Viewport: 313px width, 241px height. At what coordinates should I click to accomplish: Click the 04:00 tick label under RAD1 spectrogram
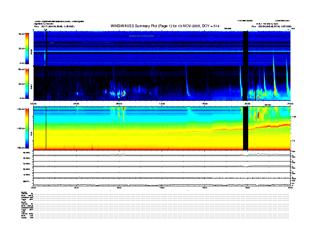click(x=76, y=104)
